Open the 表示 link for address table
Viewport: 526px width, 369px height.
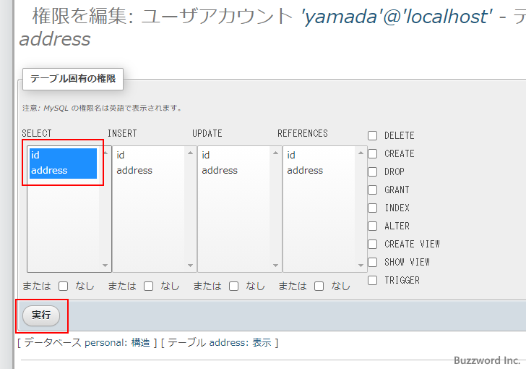pyautogui.click(x=262, y=343)
